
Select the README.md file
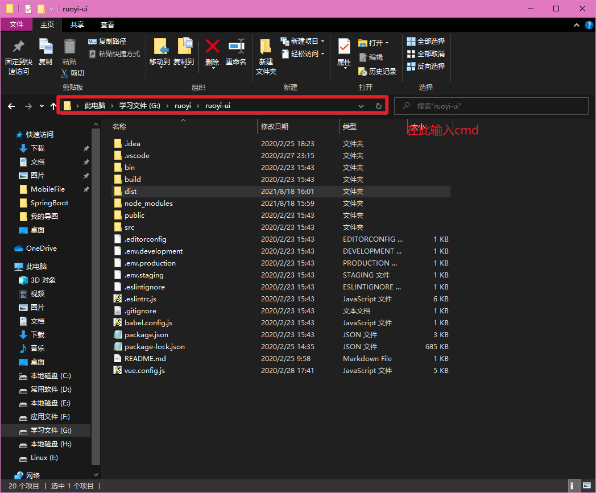point(145,359)
